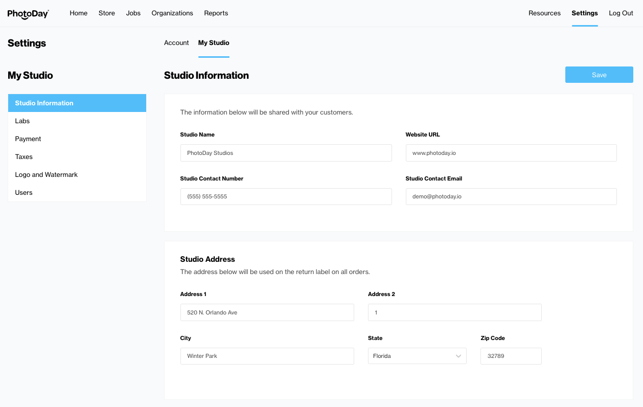Open Labs settings in sidebar
Screen dimensions: 643x407
(77, 121)
